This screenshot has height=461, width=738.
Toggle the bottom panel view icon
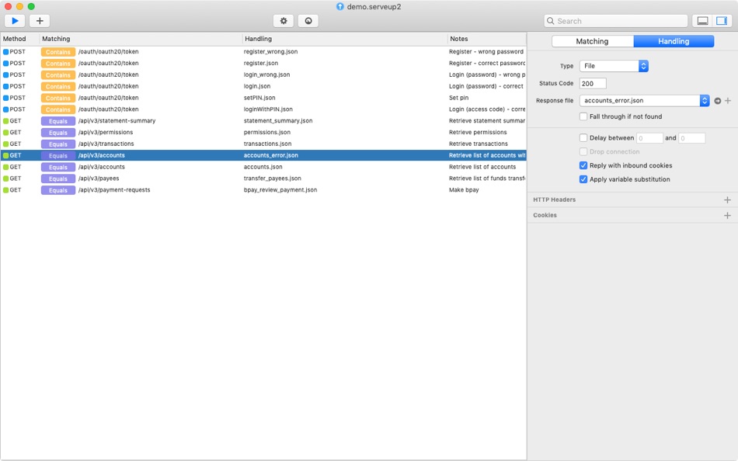coord(703,21)
